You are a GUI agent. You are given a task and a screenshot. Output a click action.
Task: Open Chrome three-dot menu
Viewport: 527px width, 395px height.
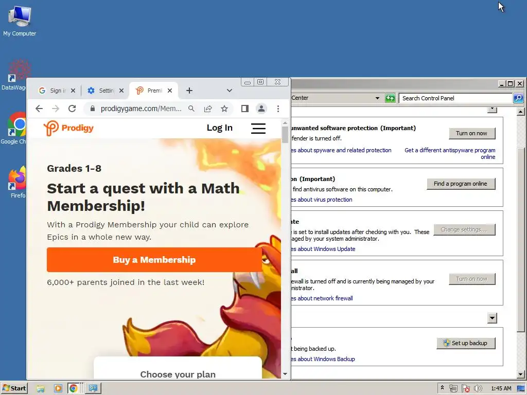coord(278,109)
